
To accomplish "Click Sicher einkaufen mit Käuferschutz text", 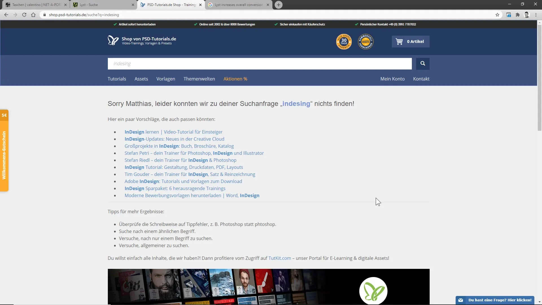I will (302, 24).
